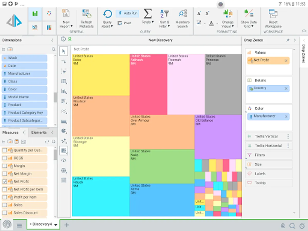Check the Net Profit per Item measure

(4, 189)
